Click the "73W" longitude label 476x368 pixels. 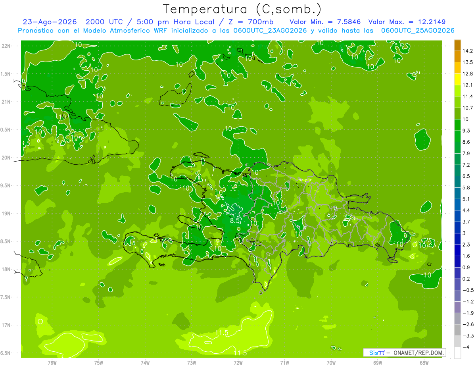(192, 363)
